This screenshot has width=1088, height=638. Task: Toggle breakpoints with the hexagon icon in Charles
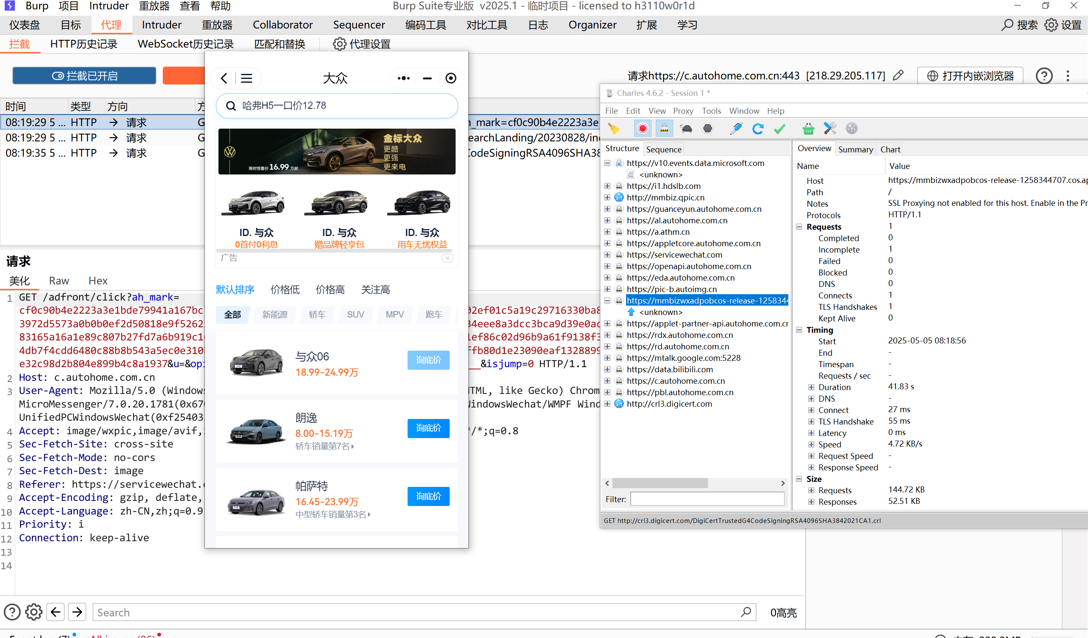tap(708, 128)
